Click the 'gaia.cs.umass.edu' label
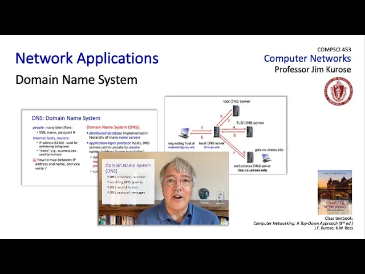Viewport: 365px width, 274px height. point(269,150)
